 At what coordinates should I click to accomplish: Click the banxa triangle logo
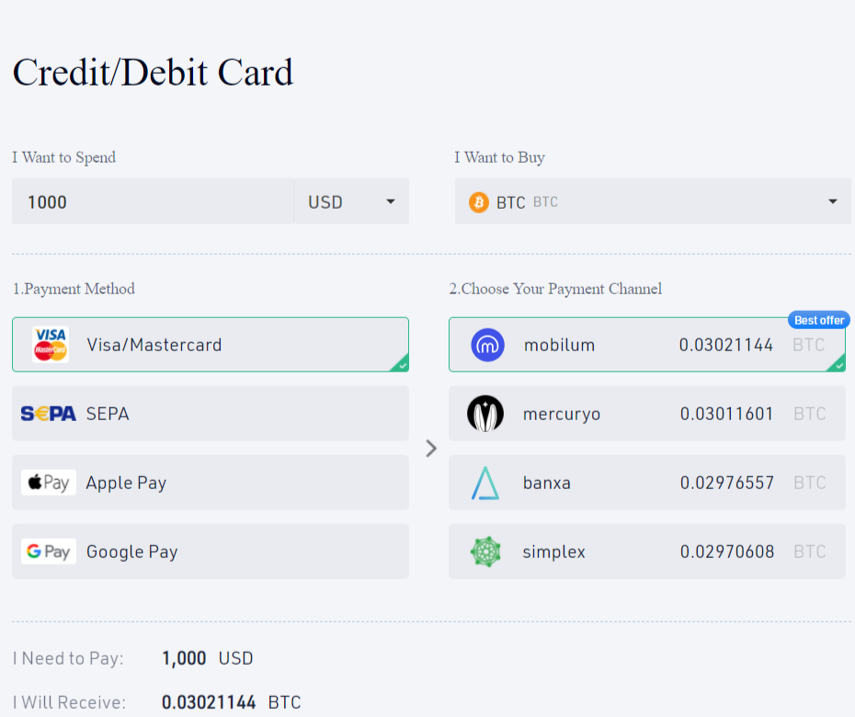[485, 483]
